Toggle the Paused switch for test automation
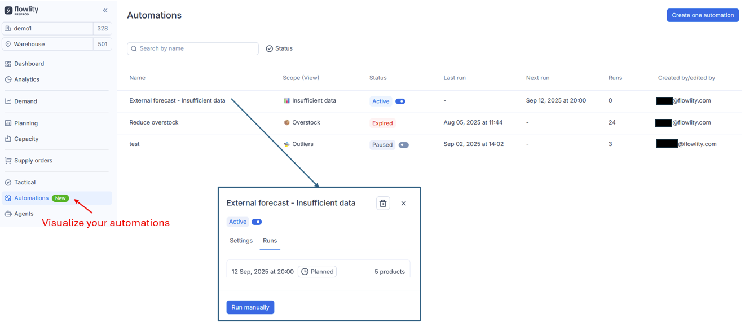745x327 pixels. point(403,145)
